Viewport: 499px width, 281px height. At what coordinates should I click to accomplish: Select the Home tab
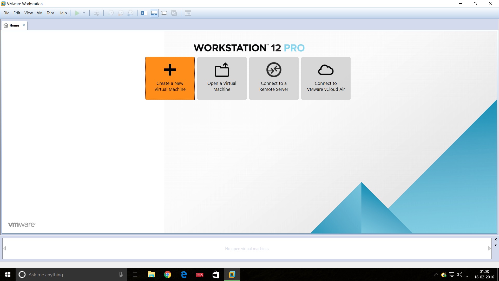click(x=14, y=25)
